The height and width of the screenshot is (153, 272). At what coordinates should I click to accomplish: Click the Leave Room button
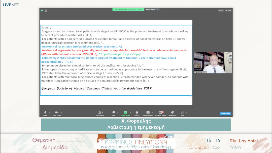tap(225, 113)
